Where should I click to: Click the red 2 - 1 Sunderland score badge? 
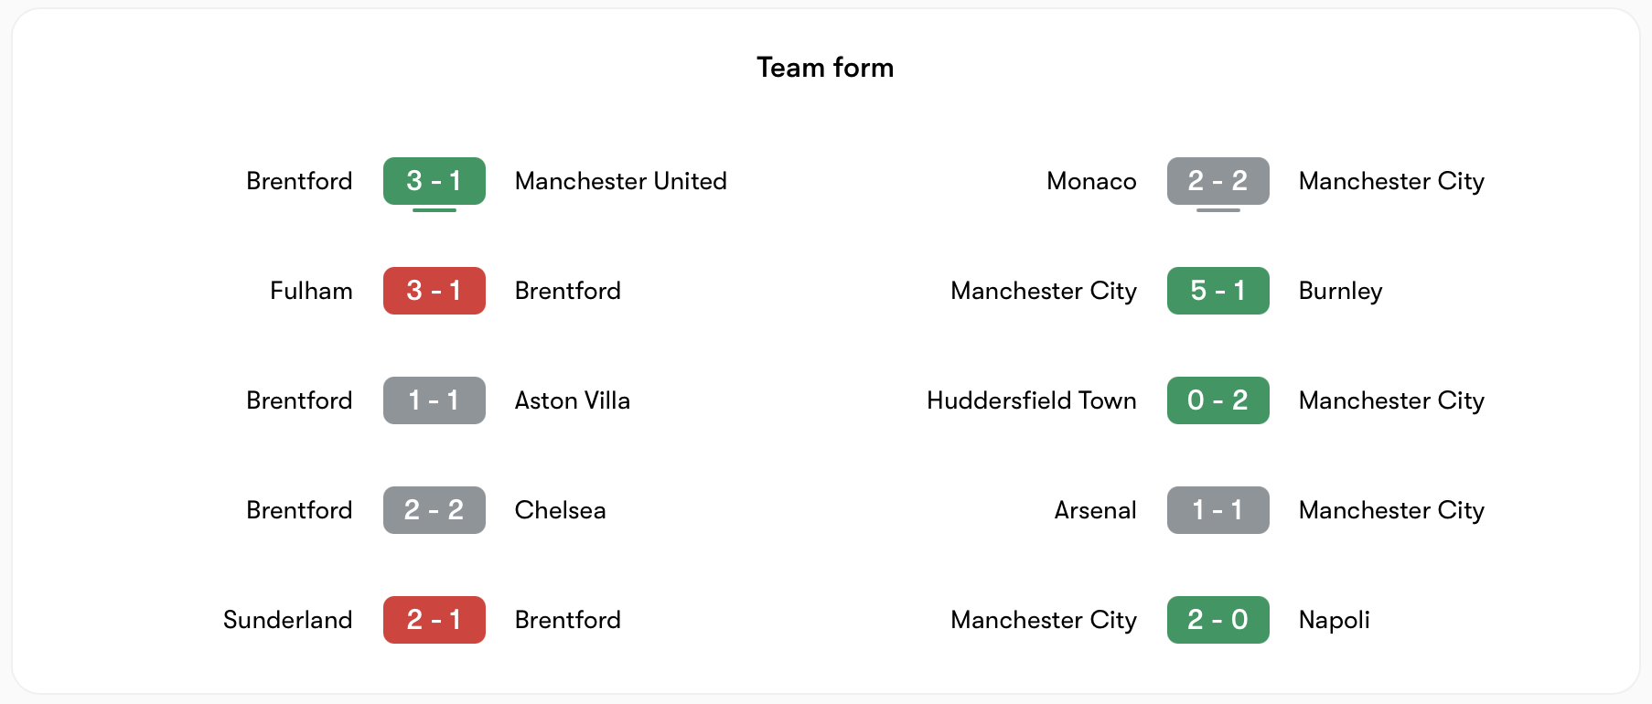tap(434, 620)
